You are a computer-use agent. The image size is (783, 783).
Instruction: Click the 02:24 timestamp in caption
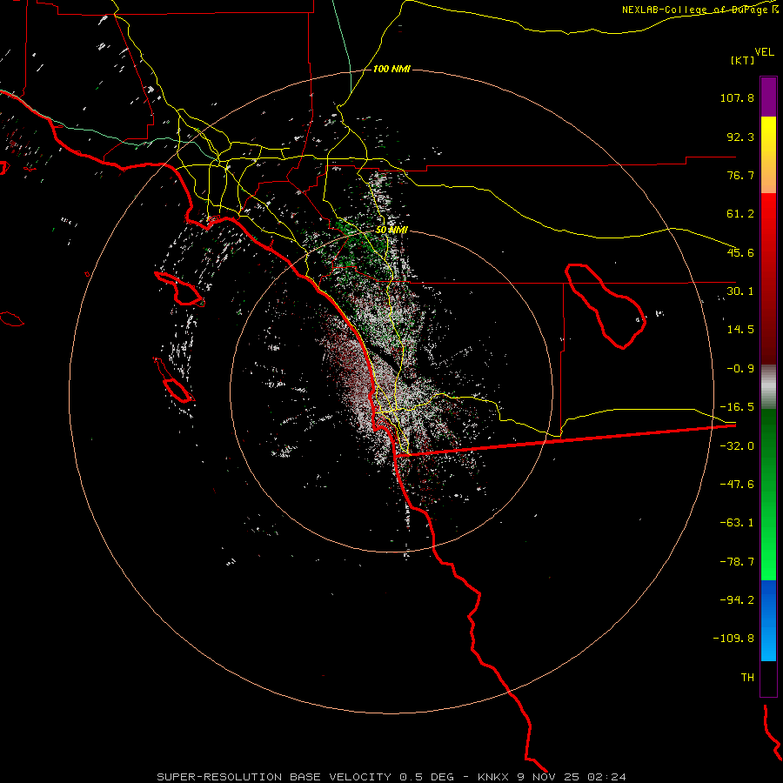(x=606, y=777)
